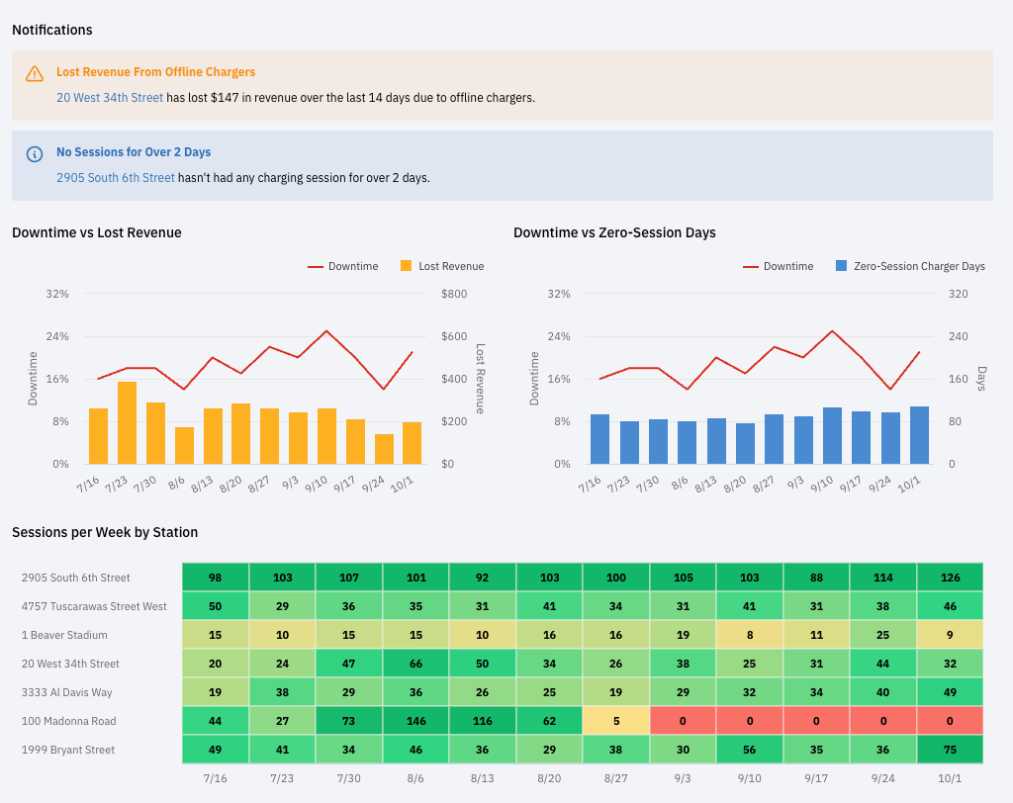Click the 9/24 lost revenue bar
Viewport: 1013px width, 803px height.
coord(385,449)
